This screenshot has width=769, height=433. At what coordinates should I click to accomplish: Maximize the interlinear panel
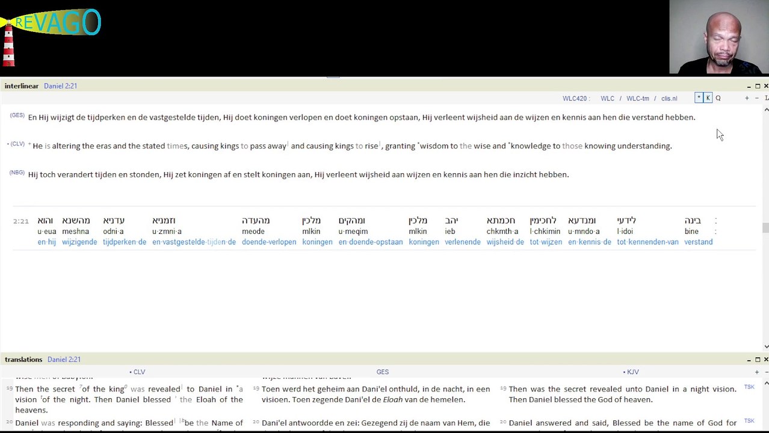click(758, 86)
